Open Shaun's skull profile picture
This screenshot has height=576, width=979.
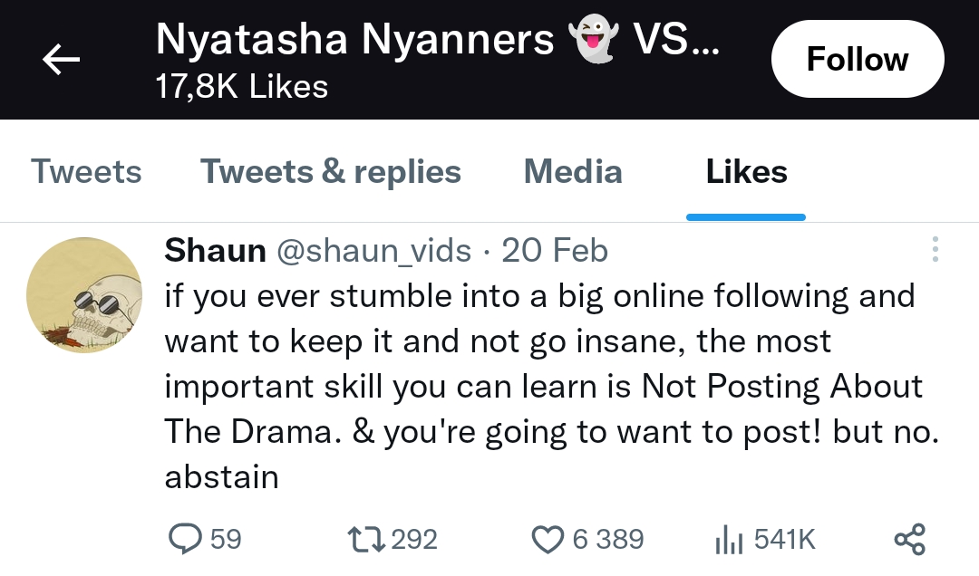click(84, 295)
